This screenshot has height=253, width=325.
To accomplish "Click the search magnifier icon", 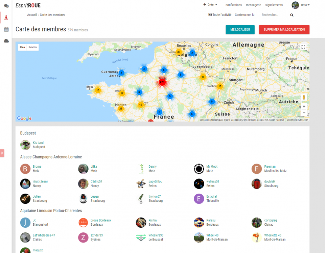I will [292, 15].
